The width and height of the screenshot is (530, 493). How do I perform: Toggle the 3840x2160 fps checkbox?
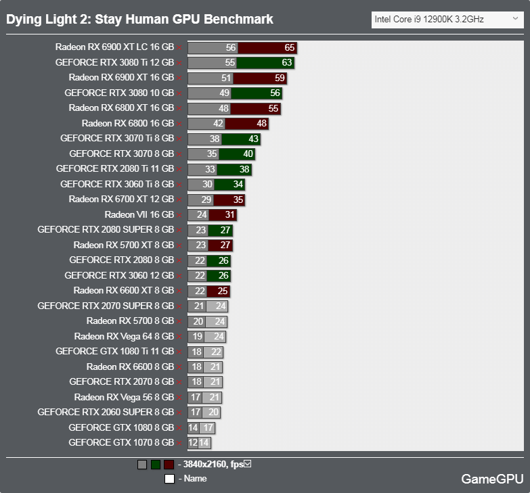click(x=248, y=464)
